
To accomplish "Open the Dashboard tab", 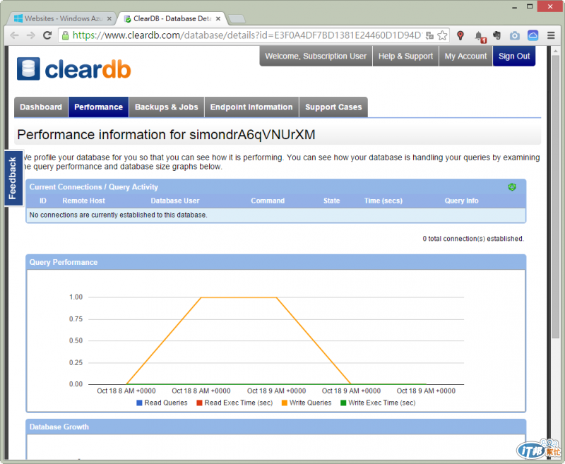I will (41, 107).
